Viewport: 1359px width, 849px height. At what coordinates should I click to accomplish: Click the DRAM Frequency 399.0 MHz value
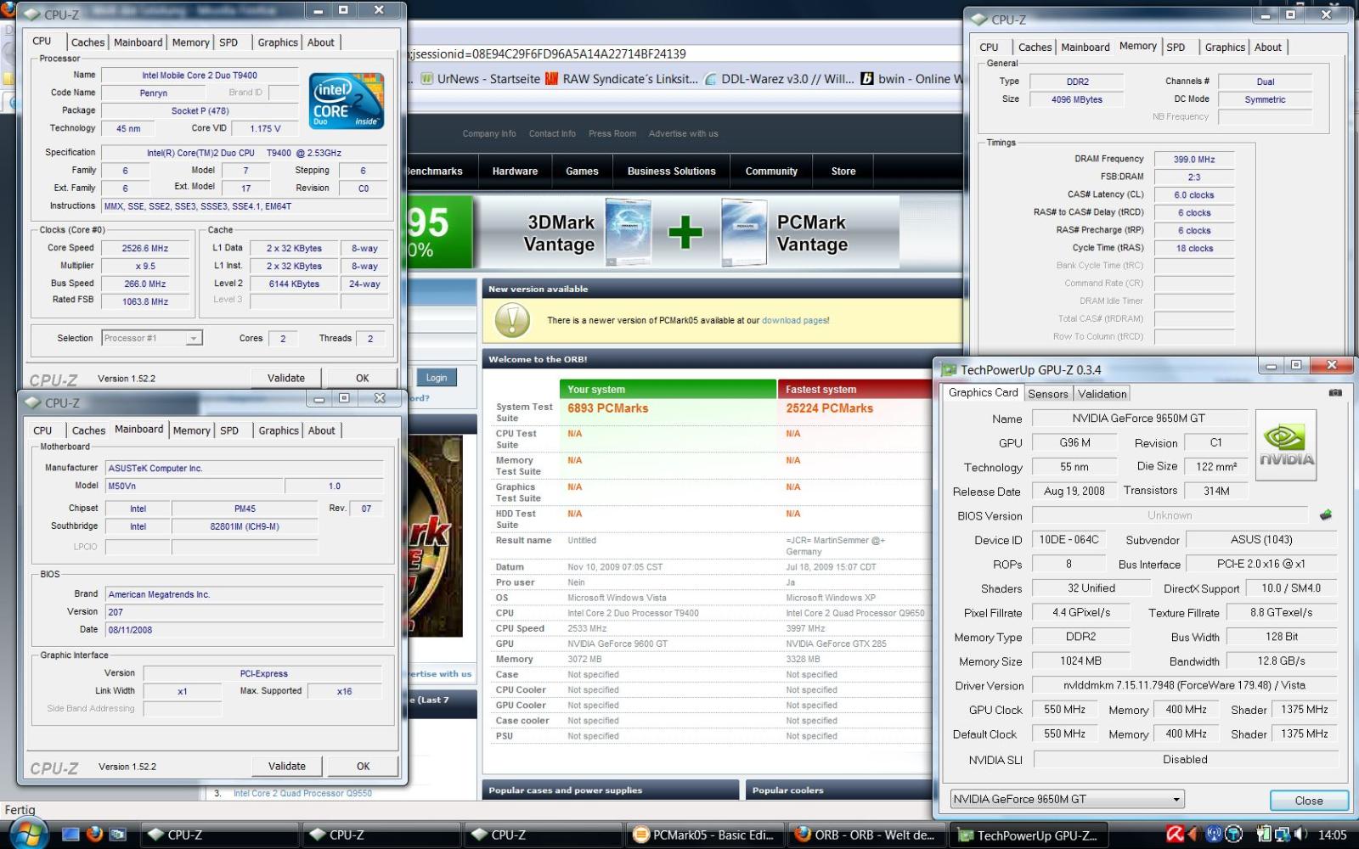click(x=1194, y=160)
